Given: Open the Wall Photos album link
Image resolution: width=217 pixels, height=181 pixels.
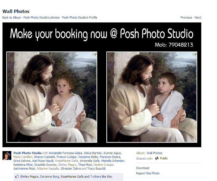Looking at the screenshot, I should 154,153.
